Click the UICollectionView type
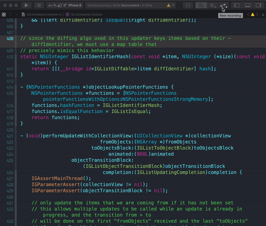Image resolution: width=266 pixels, height=226 pixels. tap(160, 136)
